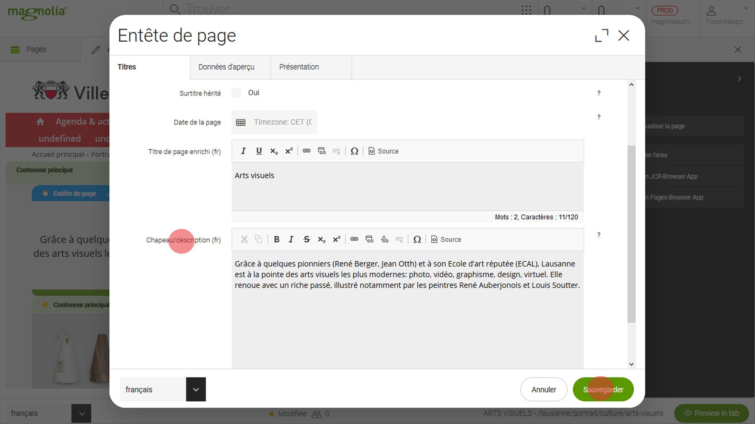Underline text in Titre de page enrichi
This screenshot has width=755, height=424.
click(259, 151)
